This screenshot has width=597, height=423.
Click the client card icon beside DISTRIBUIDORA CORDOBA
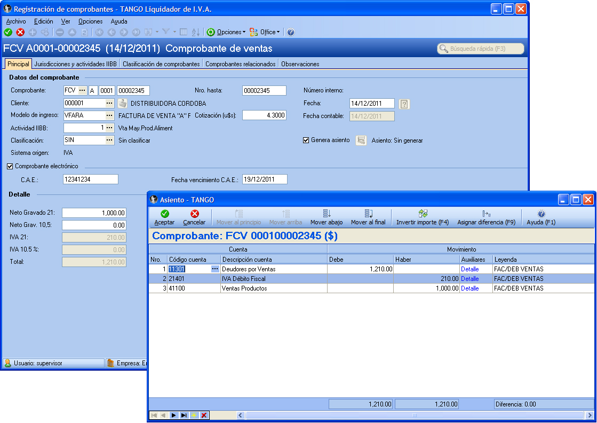[122, 103]
